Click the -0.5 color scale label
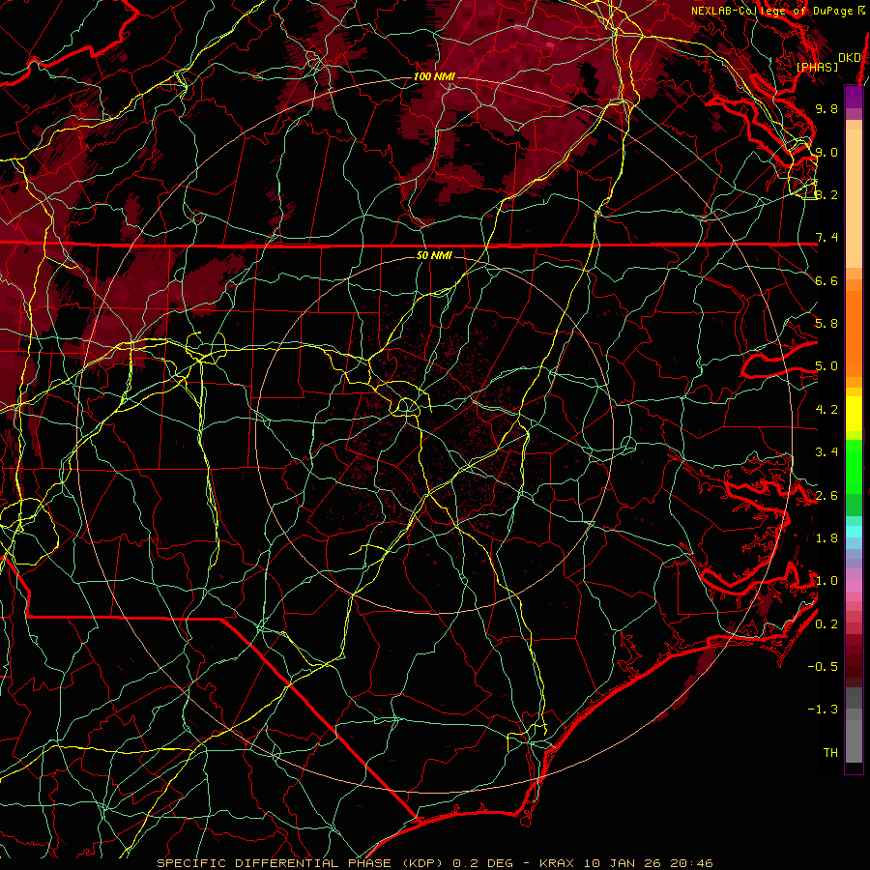The height and width of the screenshot is (870, 870). tap(823, 667)
